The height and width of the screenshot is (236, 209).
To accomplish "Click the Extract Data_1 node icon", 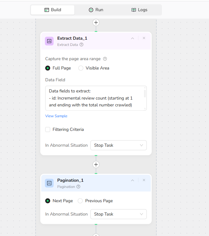I will 49,41.
